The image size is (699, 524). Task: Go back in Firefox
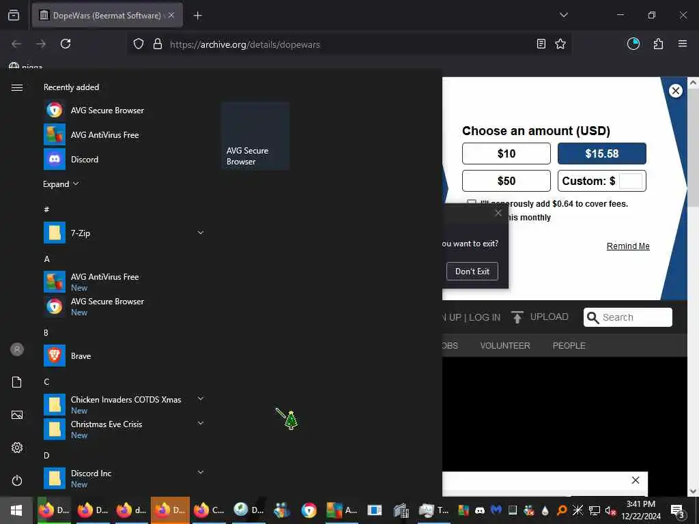(x=16, y=44)
